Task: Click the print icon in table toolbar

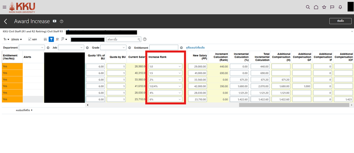Action: [45, 39]
